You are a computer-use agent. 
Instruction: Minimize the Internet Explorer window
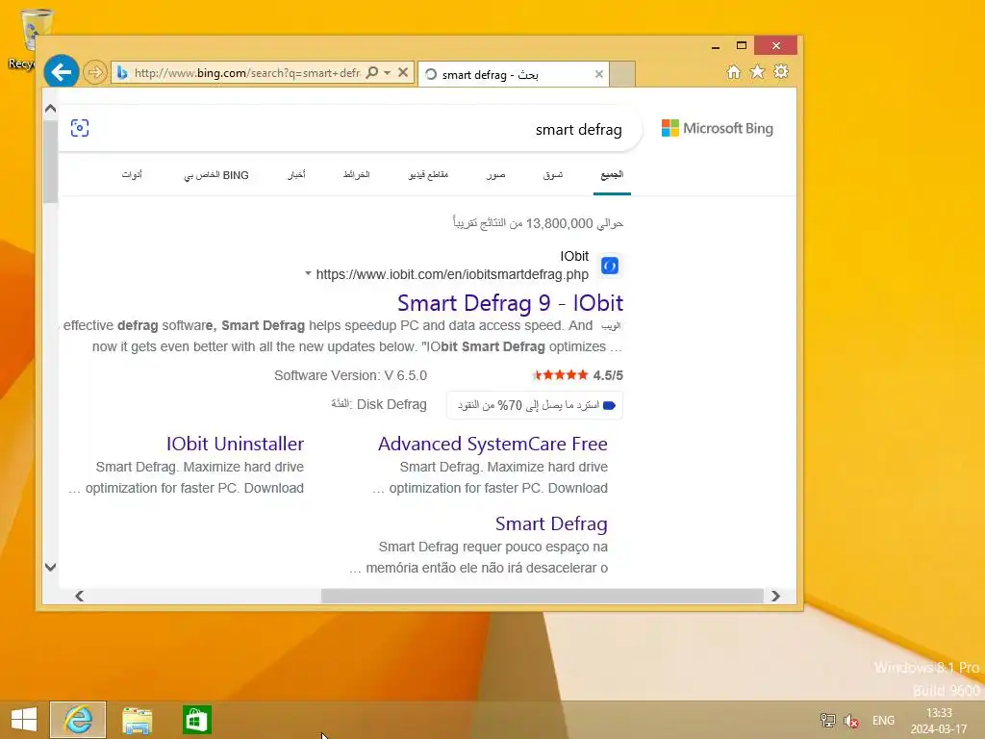716,46
